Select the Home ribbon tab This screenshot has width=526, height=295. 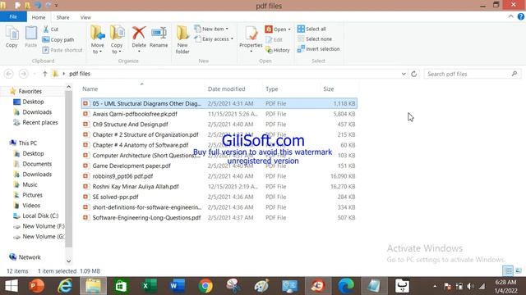[x=39, y=17]
